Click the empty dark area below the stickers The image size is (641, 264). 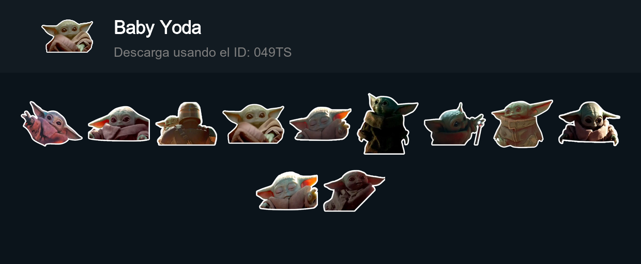[320, 237]
